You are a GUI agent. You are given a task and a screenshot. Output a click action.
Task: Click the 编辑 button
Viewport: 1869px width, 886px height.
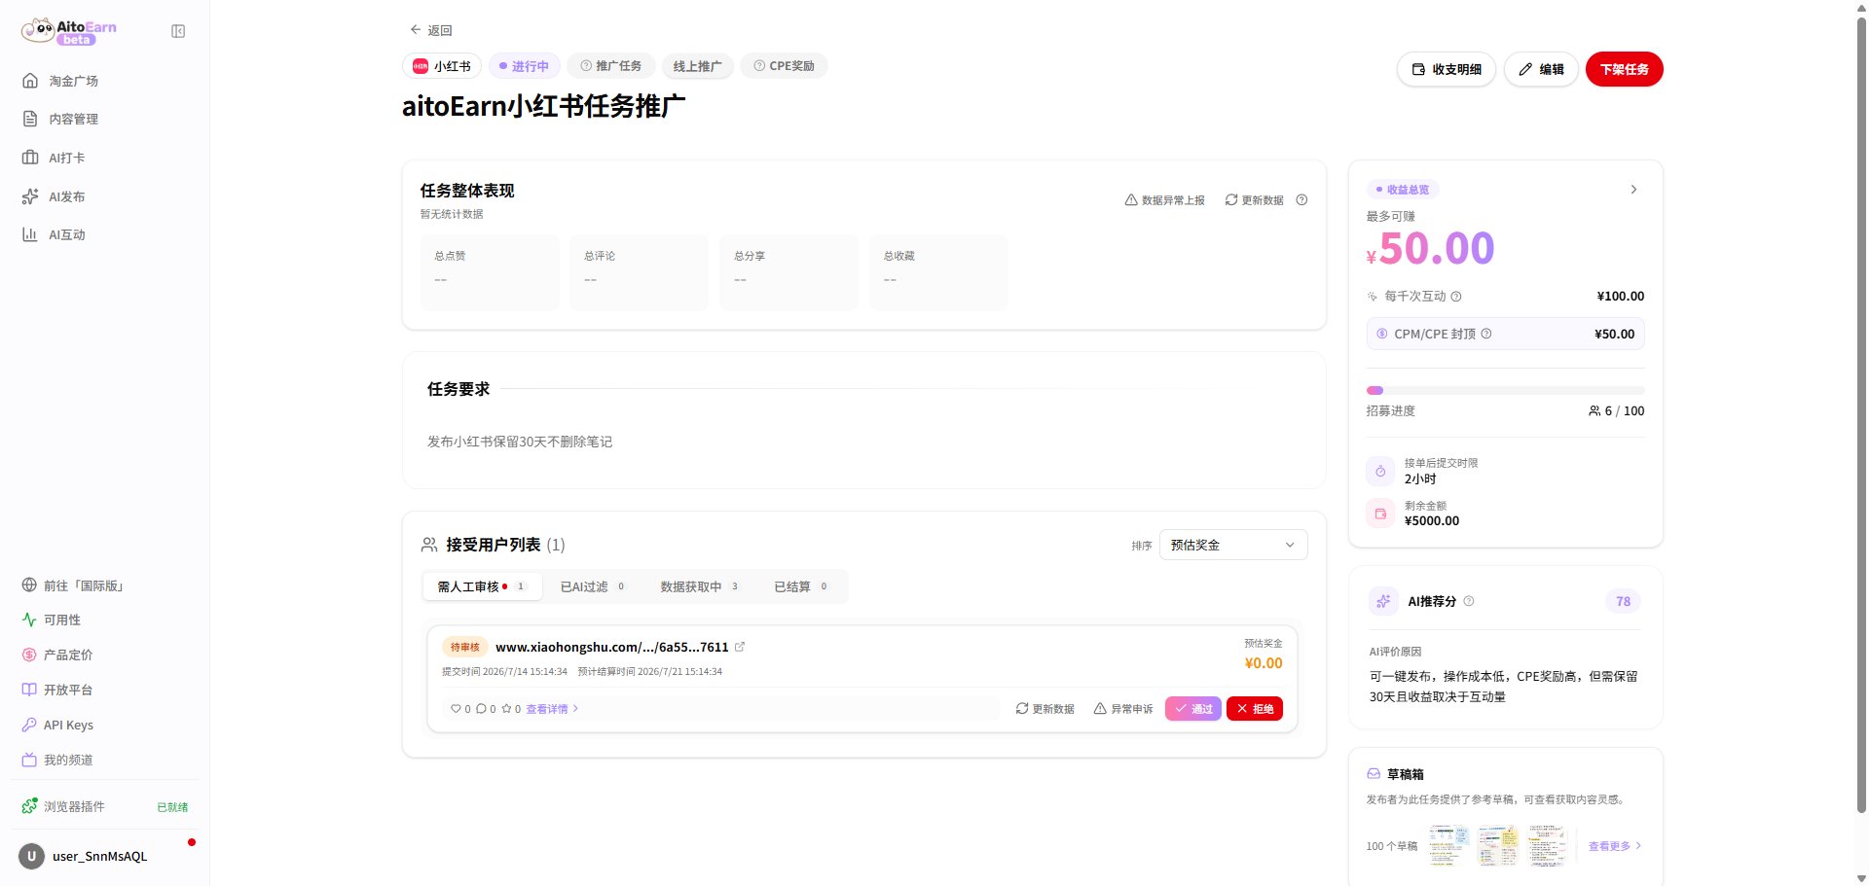coord(1541,69)
